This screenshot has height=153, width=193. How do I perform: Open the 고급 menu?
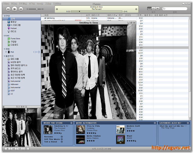48,4
